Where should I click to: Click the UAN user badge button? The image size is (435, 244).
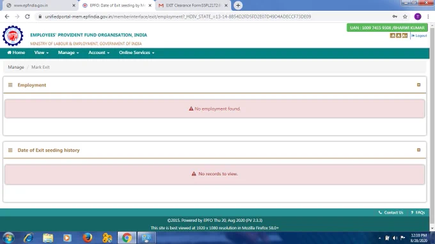pyautogui.click(x=387, y=27)
